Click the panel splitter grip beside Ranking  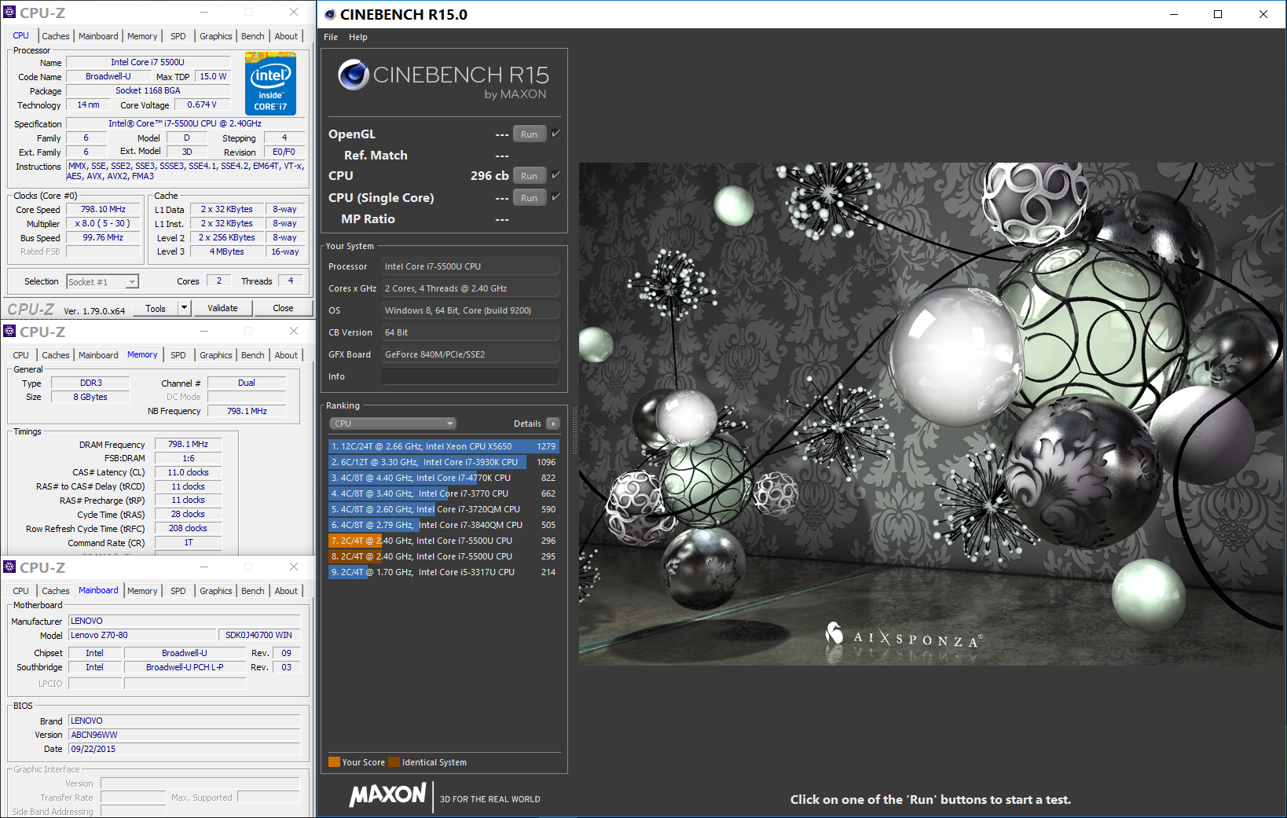coord(574,431)
